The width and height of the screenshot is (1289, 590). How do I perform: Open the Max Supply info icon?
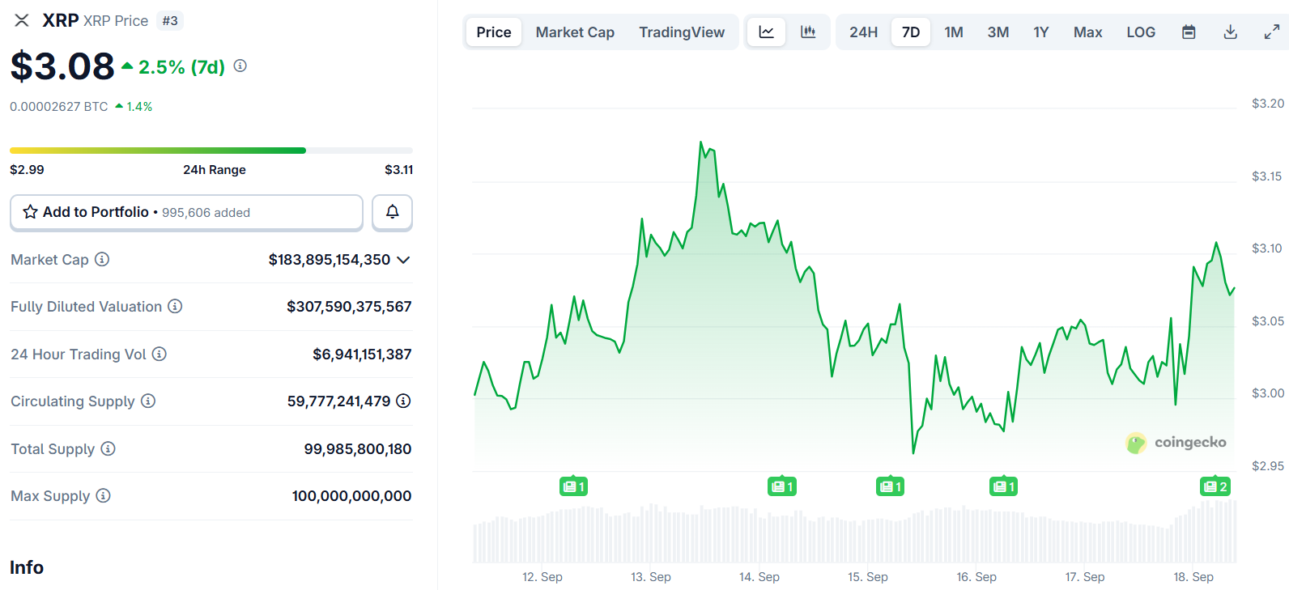[103, 495]
